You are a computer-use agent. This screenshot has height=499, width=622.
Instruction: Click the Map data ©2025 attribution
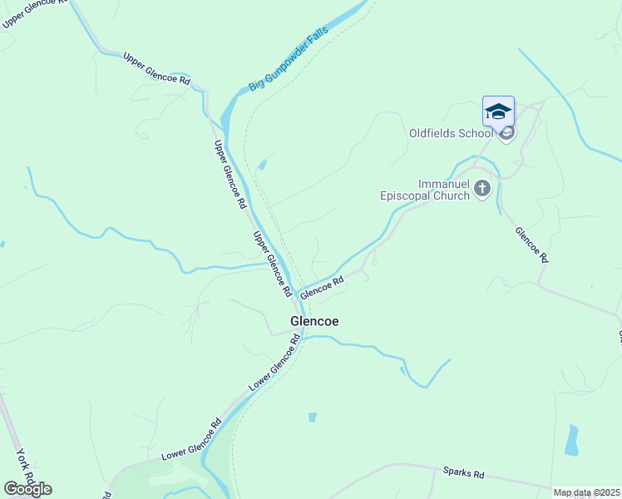(587, 492)
